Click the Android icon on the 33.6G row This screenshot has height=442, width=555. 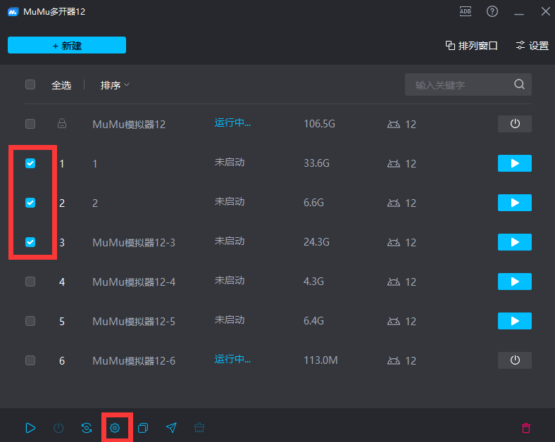tap(394, 163)
